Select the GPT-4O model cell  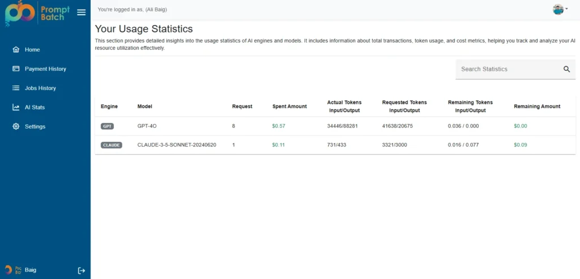[147, 126]
